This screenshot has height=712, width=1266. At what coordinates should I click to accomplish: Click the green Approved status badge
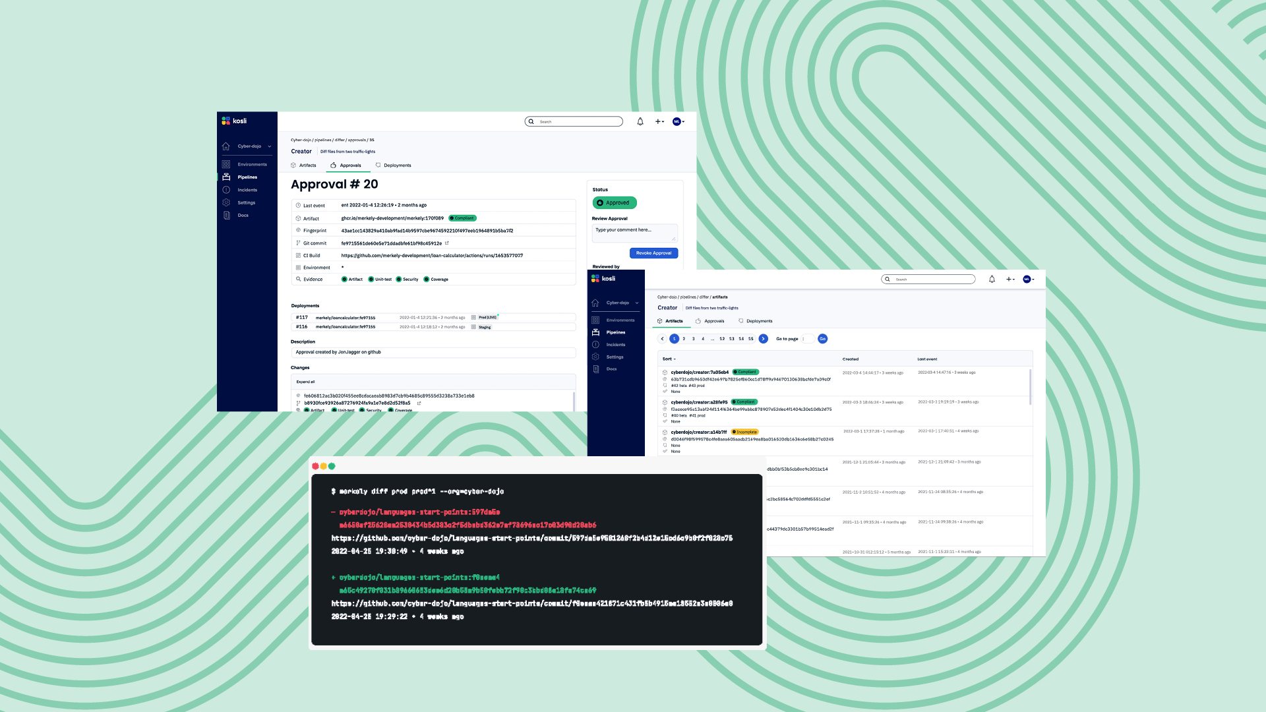point(615,203)
